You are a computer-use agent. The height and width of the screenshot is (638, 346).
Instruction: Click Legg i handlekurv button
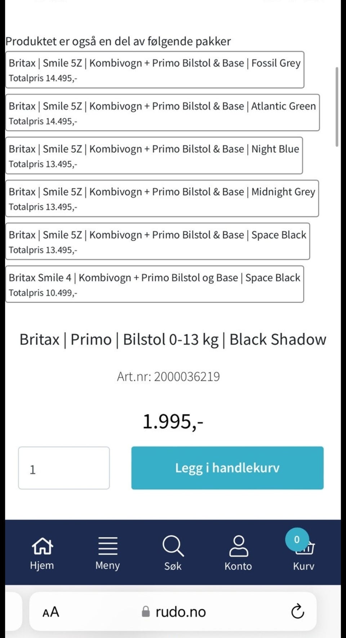click(x=227, y=468)
